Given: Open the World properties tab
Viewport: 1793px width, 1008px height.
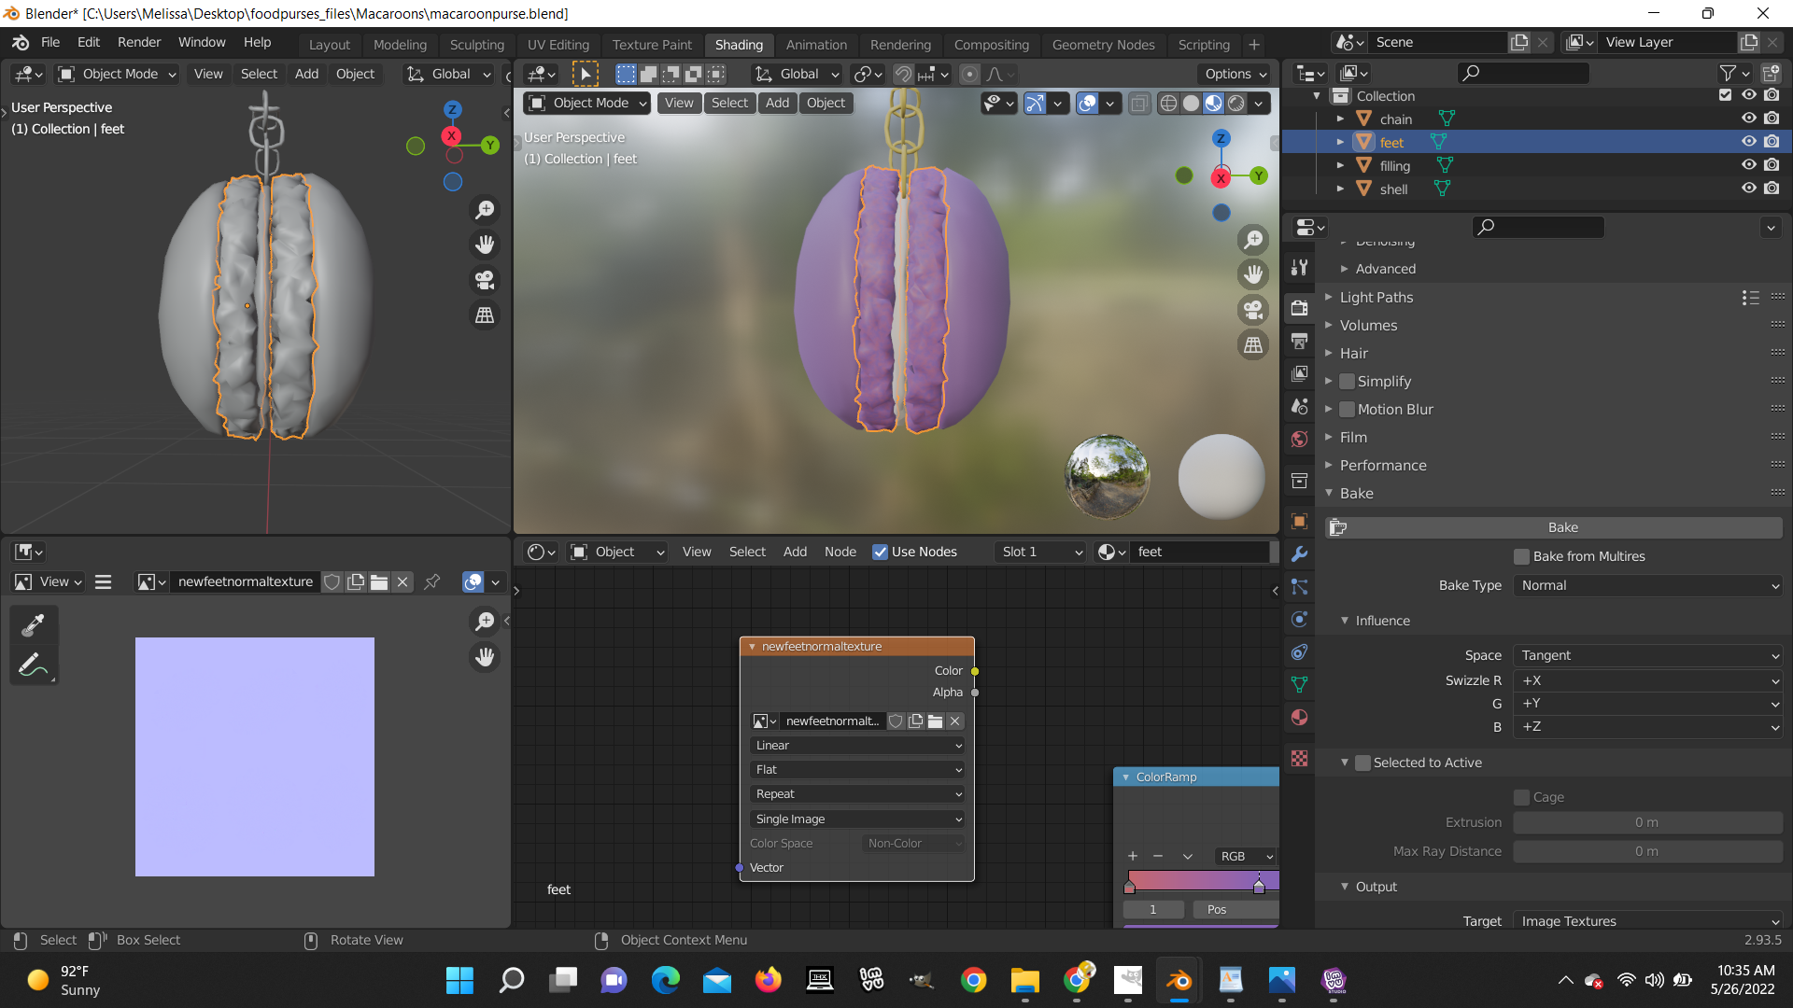Looking at the screenshot, I should (x=1299, y=439).
